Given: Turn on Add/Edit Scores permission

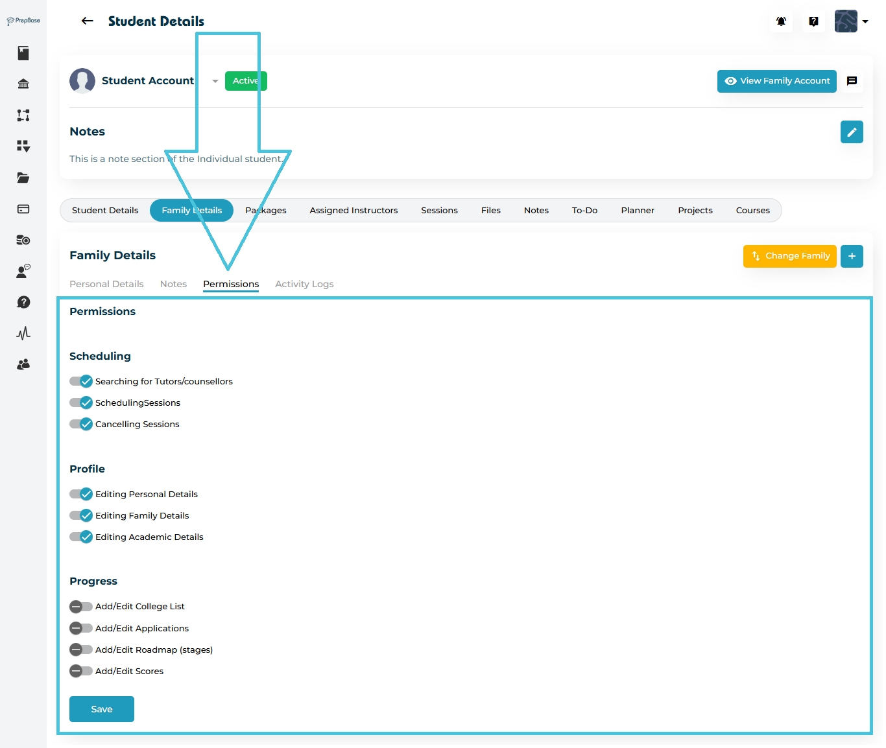Looking at the screenshot, I should point(81,671).
